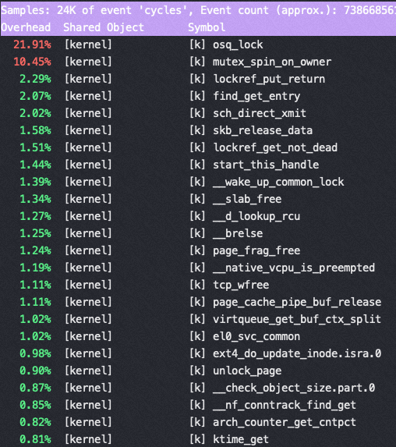Viewport: 396px width, 447px height.
Task: Click the mutex_spin_on_owner symbol
Action: [272, 62]
